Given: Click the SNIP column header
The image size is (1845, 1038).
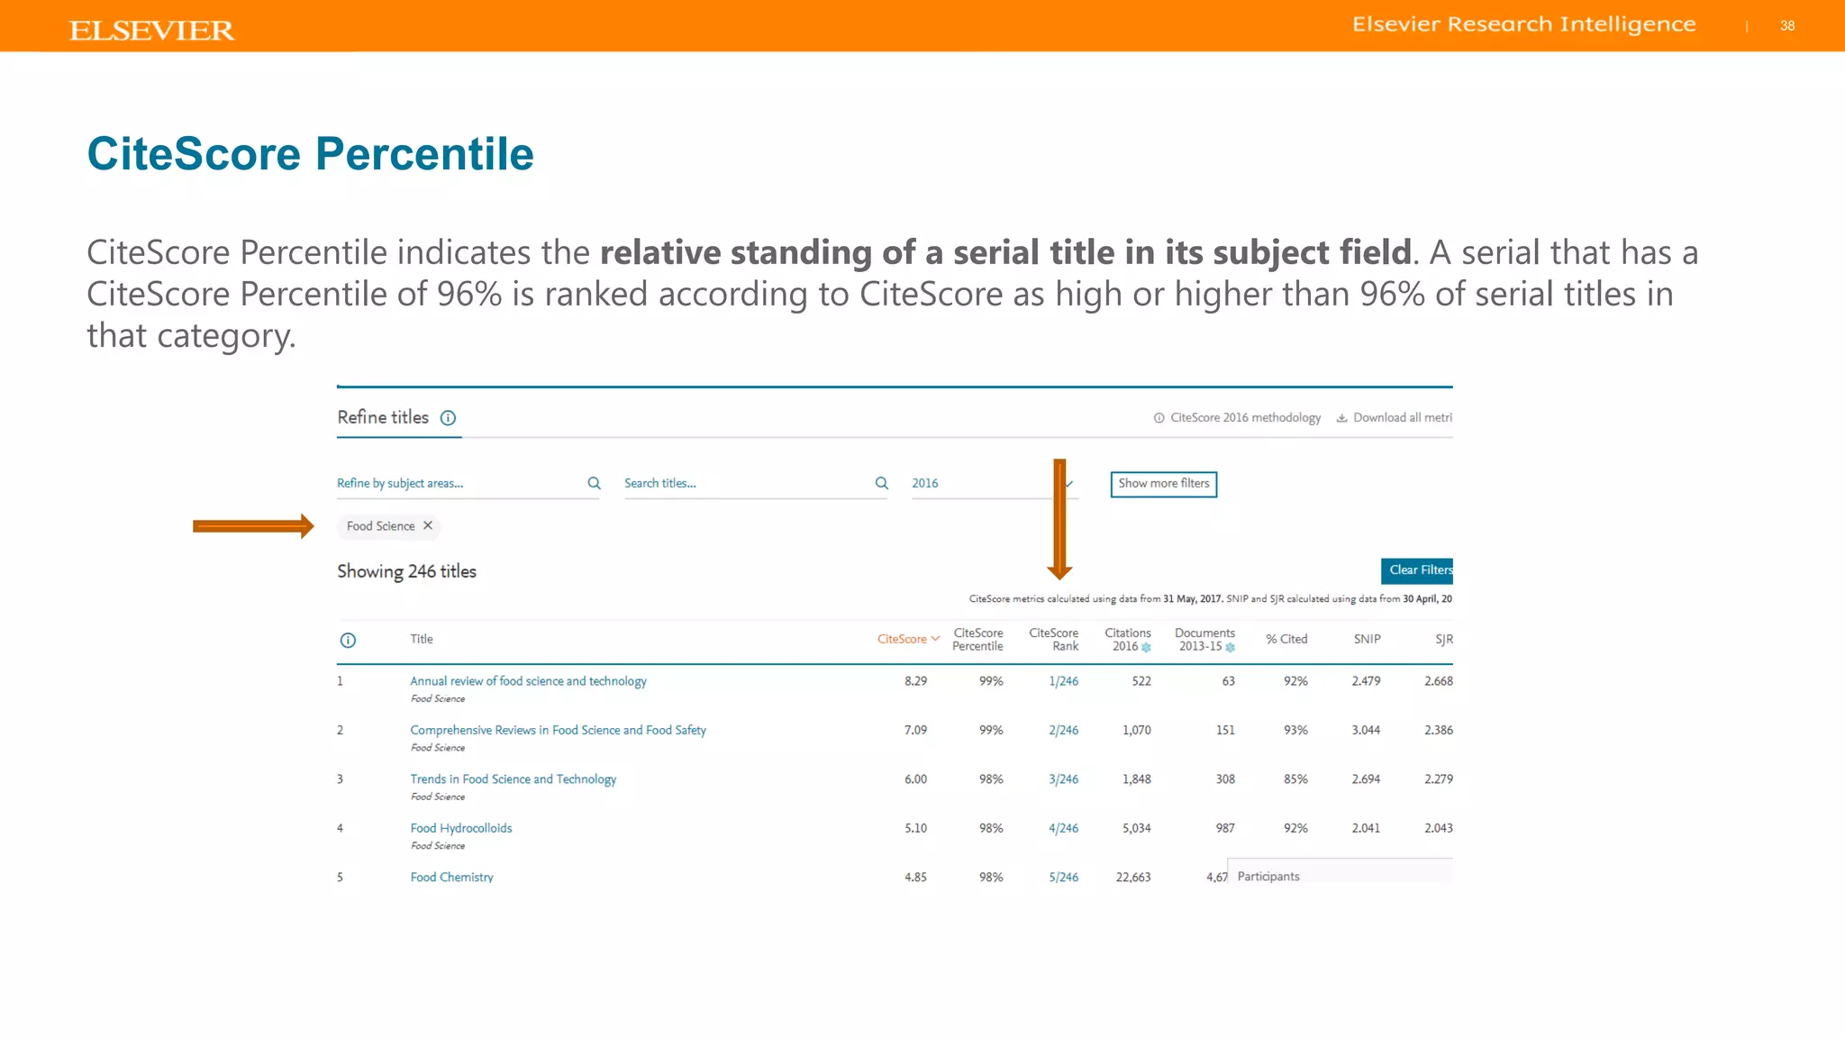Looking at the screenshot, I should coord(1367,639).
